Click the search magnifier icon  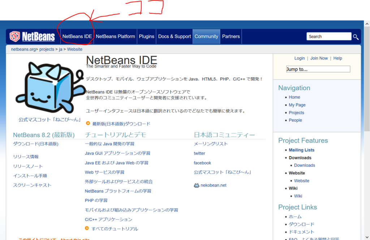click(356, 37)
